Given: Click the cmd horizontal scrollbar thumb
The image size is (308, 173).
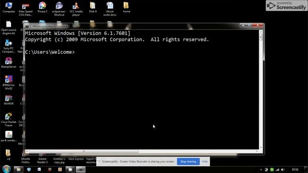Looking at the screenshot, I should point(83,151).
